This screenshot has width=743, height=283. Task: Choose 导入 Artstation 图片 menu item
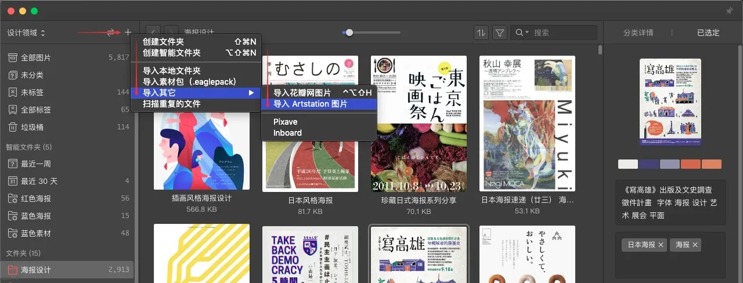pyautogui.click(x=311, y=104)
